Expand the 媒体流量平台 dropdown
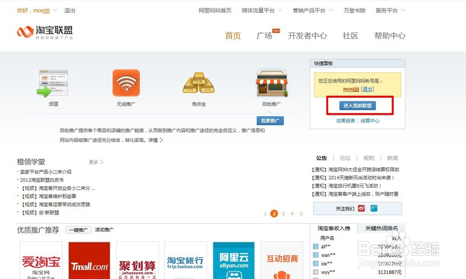The height and width of the screenshot is (279, 466). pyautogui.click(x=280, y=10)
